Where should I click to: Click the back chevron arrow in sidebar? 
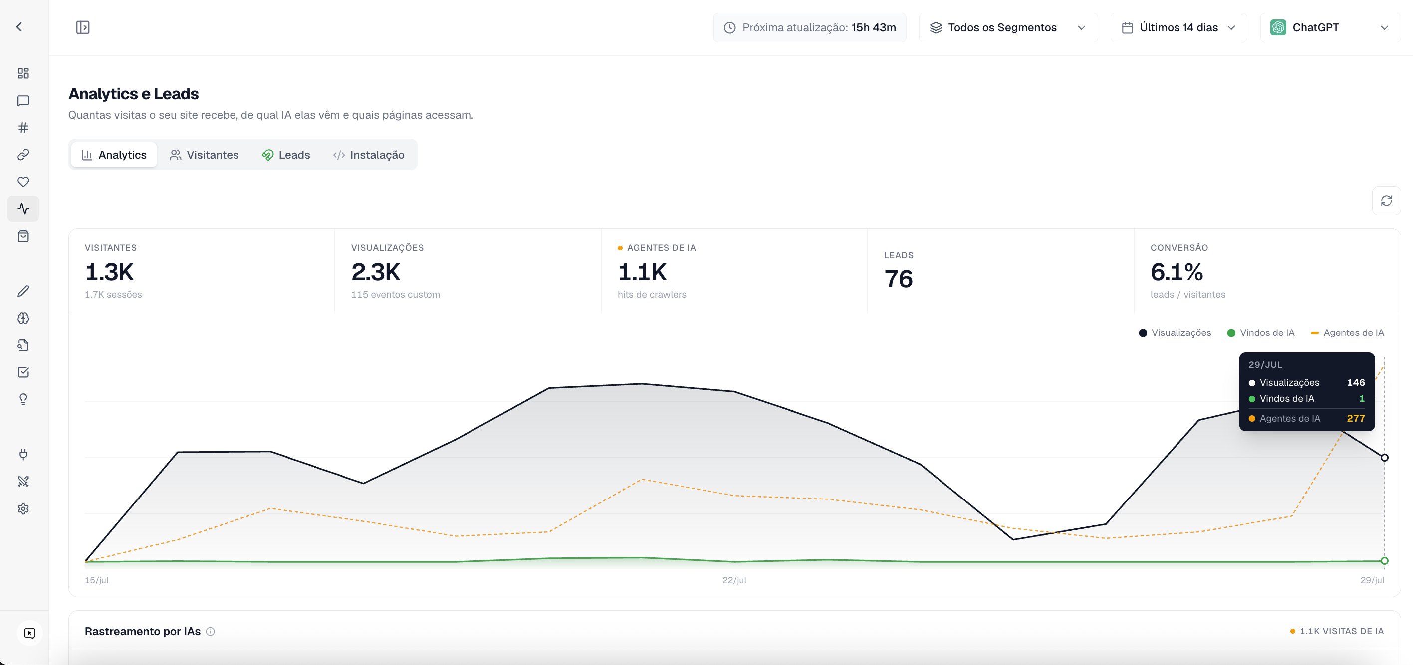(x=19, y=27)
